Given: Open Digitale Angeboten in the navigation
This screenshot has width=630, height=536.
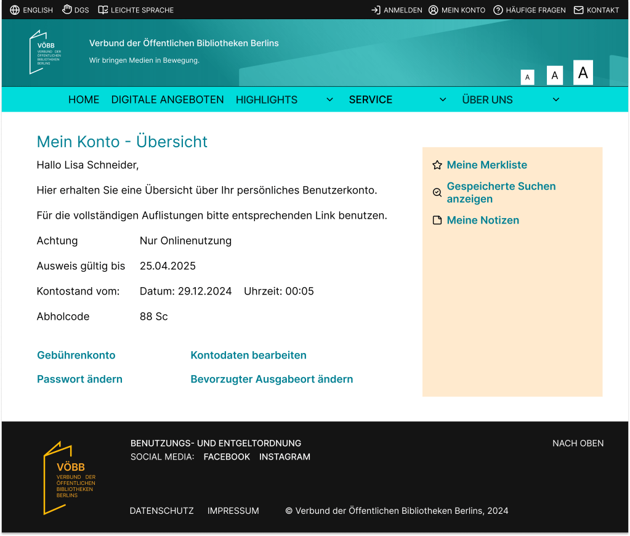Looking at the screenshot, I should pos(168,100).
